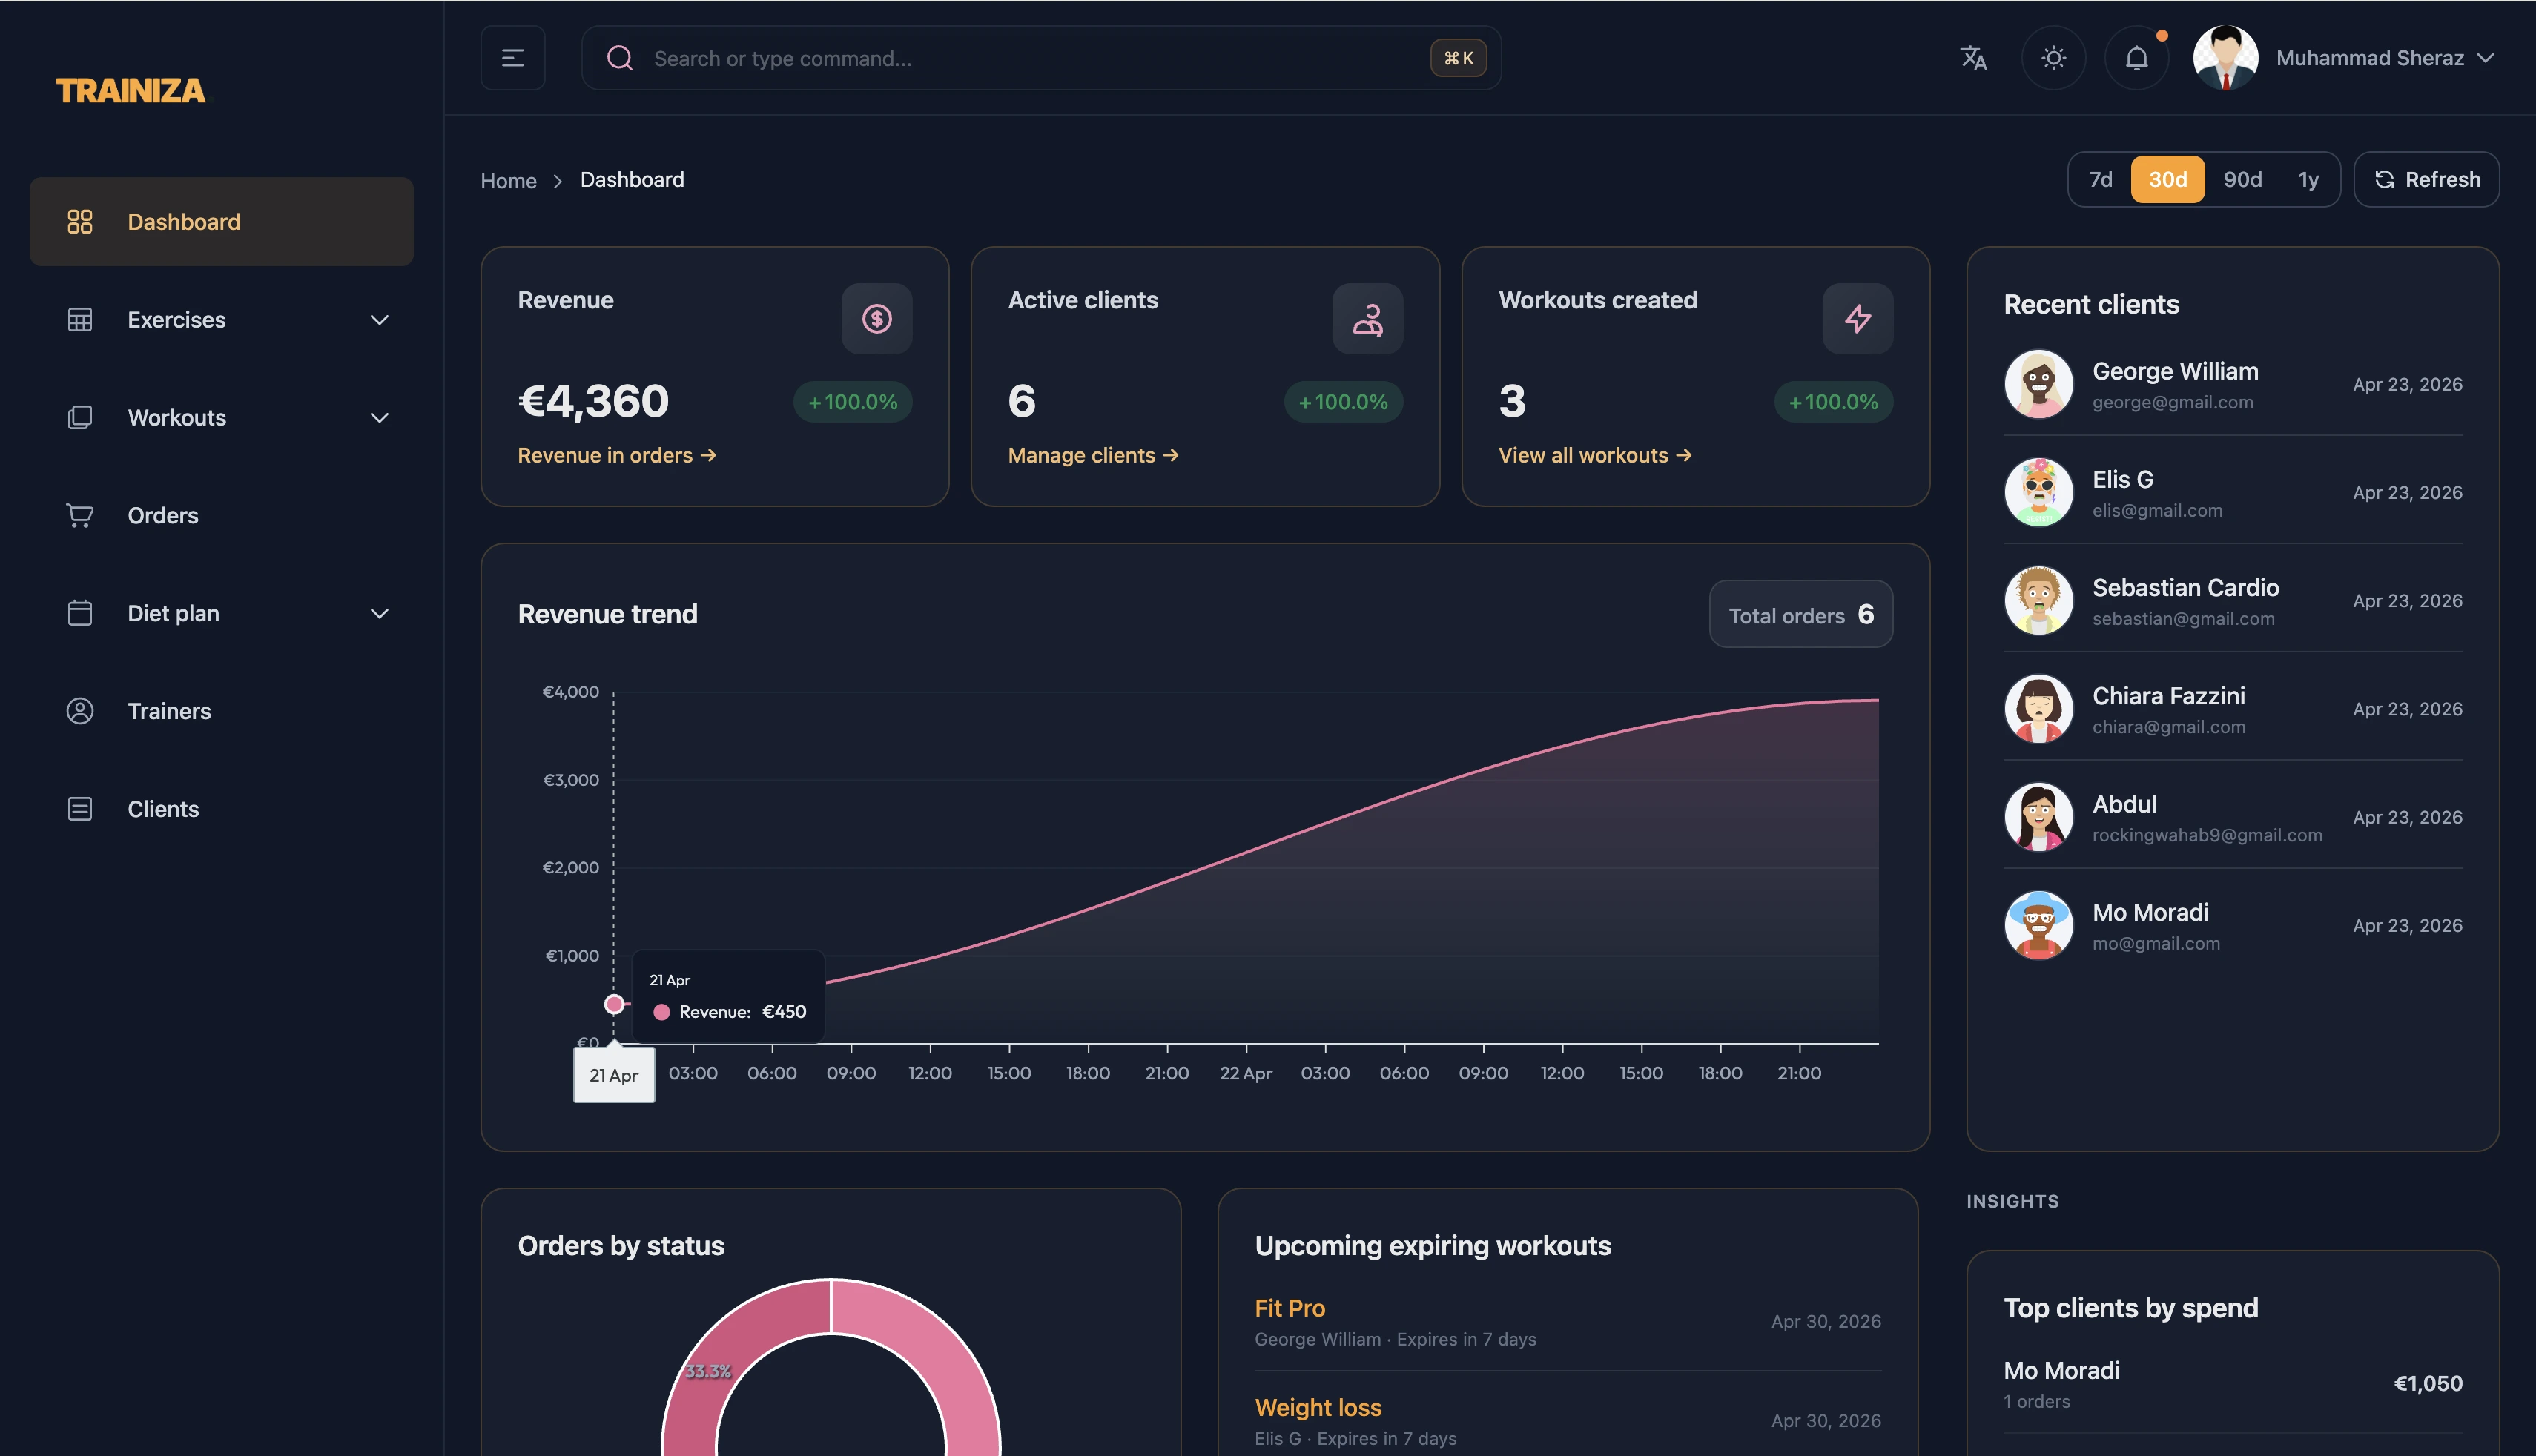This screenshot has width=2536, height=1456.
Task: Click the search magnifier icon
Action: 620,58
